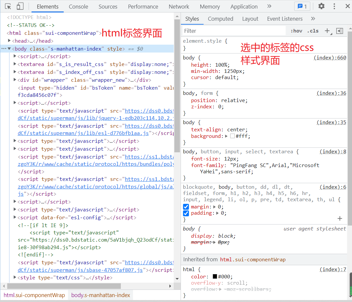Open DevTools settings gear
The height and width of the screenshot is (302, 352).
pos(321,6)
